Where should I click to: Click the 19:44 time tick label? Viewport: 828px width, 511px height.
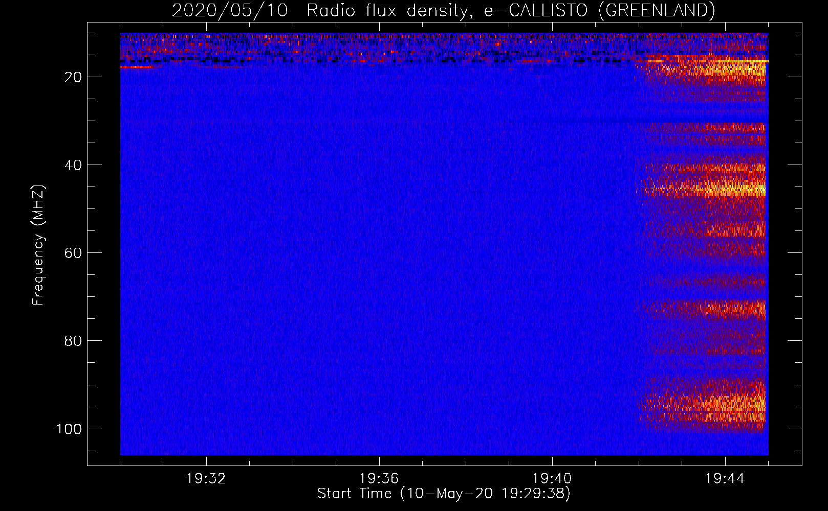point(725,479)
